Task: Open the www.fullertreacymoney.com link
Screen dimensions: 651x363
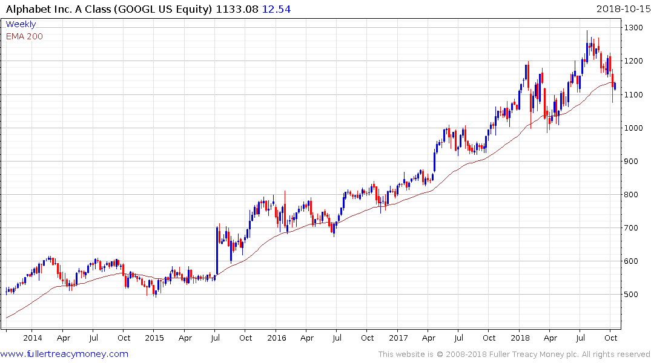Action: point(64,354)
